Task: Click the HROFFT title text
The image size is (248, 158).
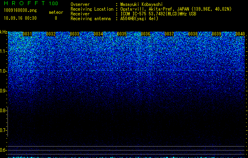Action: click(24, 3)
